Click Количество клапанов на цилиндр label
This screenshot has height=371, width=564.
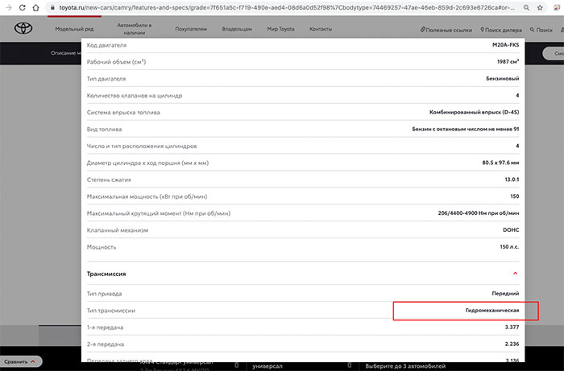[x=135, y=96]
